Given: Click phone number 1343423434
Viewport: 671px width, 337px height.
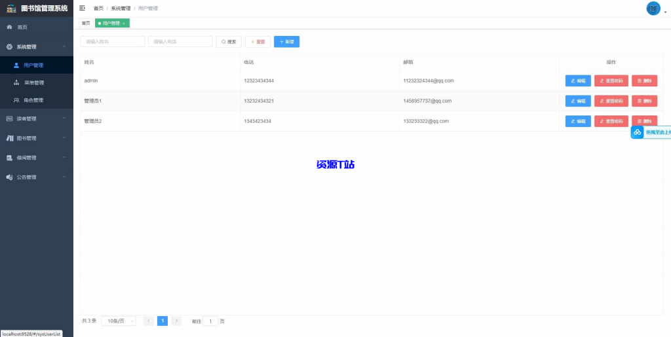Looking at the screenshot, I should point(258,121).
